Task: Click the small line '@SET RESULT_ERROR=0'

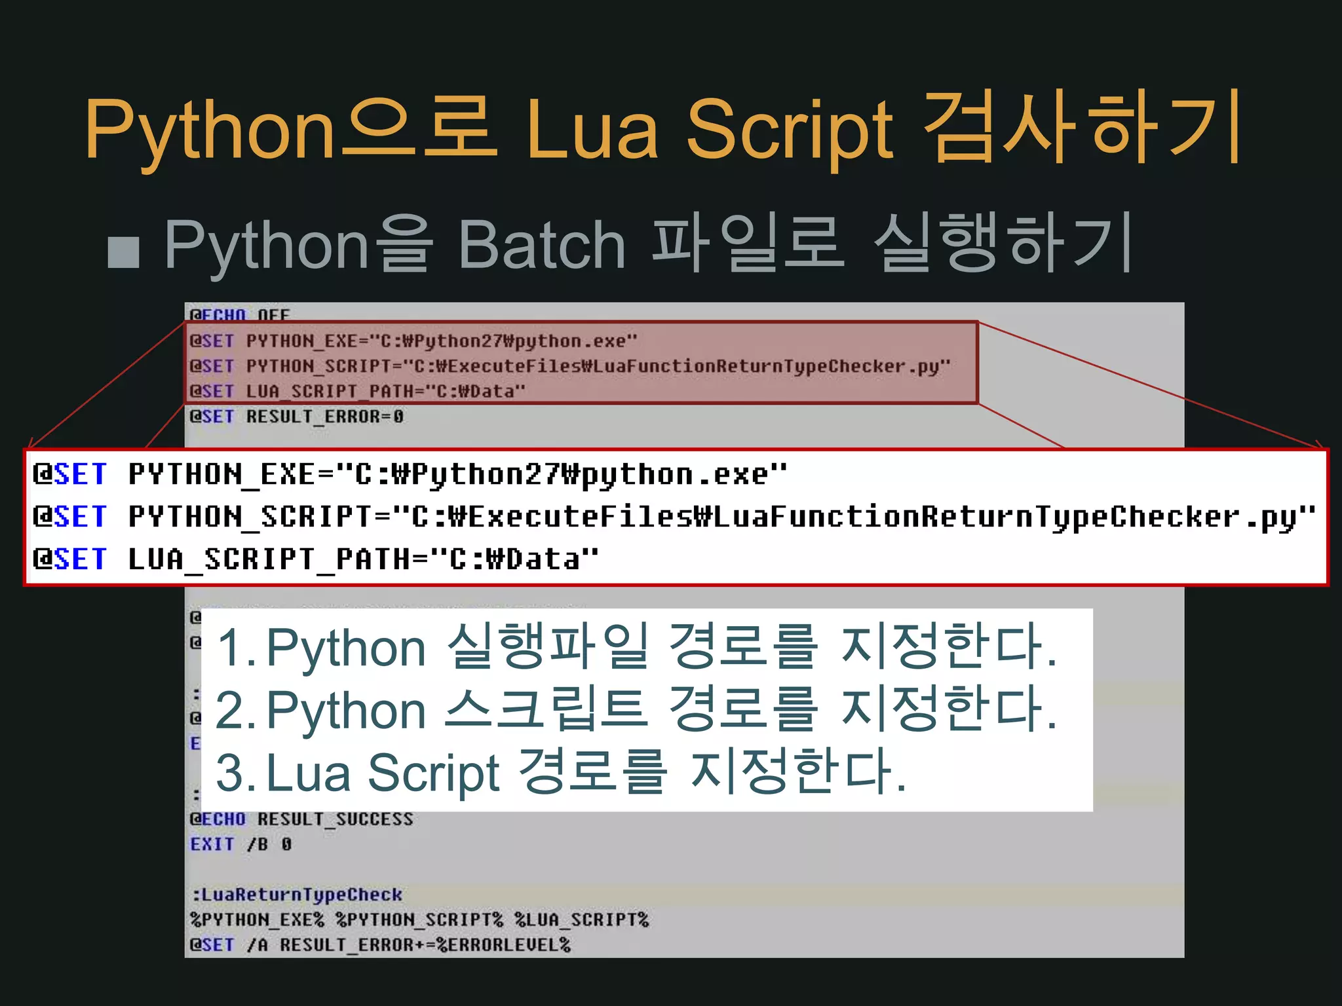Action: [297, 417]
